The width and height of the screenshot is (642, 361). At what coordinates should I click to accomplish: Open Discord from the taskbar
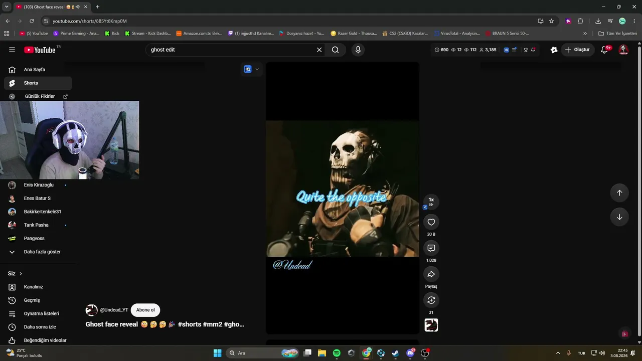pos(410,353)
